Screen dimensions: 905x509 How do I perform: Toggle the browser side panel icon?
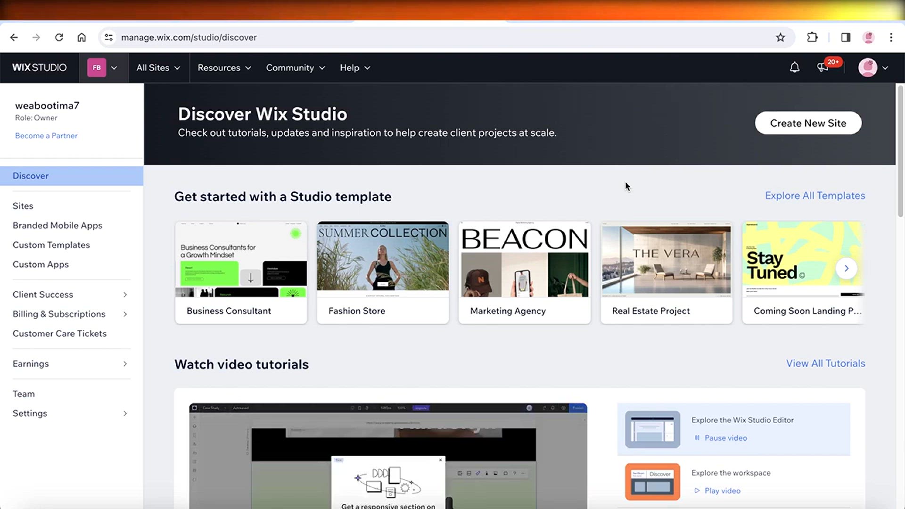(846, 37)
